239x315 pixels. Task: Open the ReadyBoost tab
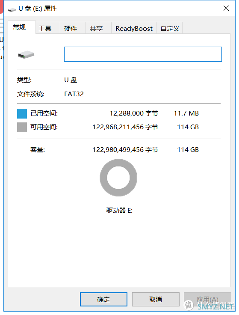[134, 28]
